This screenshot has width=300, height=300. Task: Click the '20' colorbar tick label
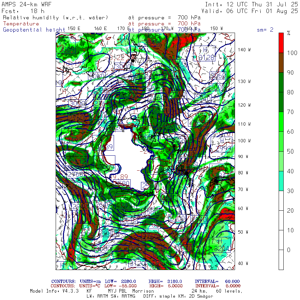click(x=290, y=210)
